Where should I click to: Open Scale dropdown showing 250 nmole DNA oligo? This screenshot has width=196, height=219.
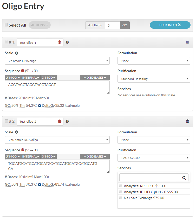coord(57,140)
